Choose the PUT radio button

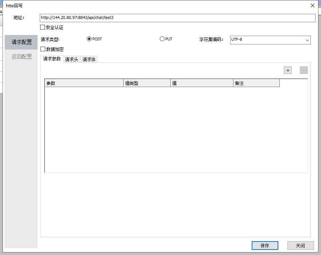162,39
